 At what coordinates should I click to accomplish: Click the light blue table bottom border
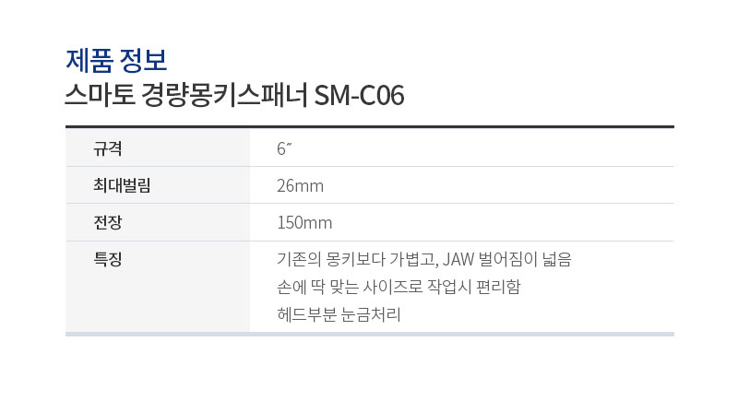pyautogui.click(x=370, y=335)
